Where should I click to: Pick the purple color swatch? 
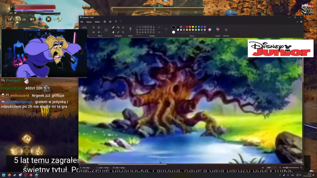coord(205,27)
